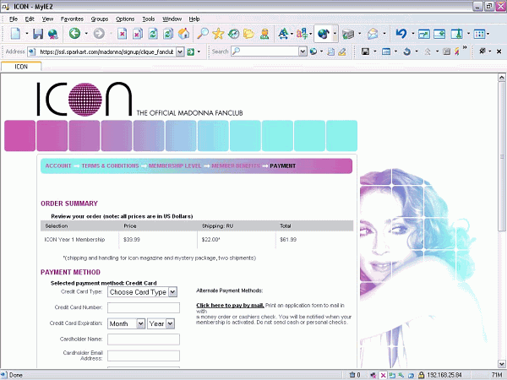Expand the Undo dropdown arrow

click(413, 34)
